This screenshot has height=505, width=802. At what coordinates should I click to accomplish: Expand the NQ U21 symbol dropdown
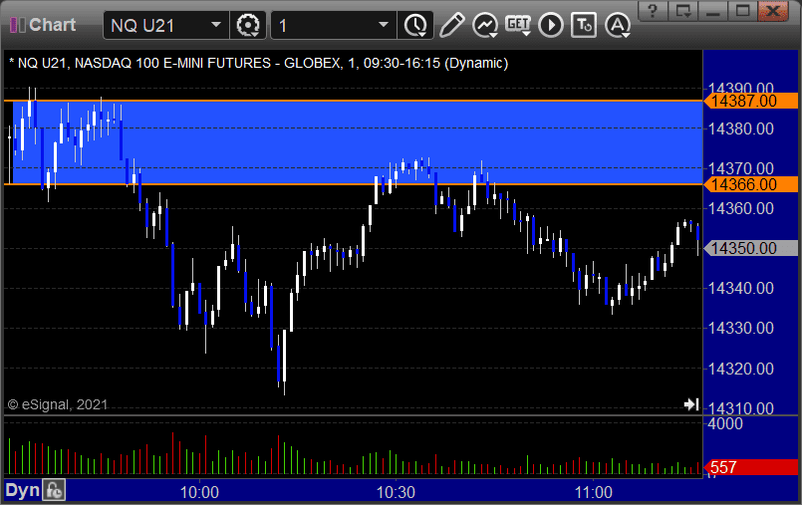coord(216,25)
